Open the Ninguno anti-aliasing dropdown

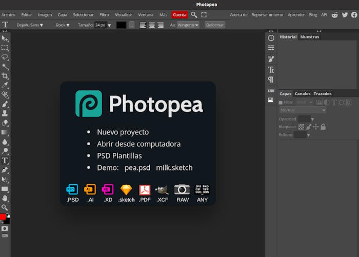188,25
